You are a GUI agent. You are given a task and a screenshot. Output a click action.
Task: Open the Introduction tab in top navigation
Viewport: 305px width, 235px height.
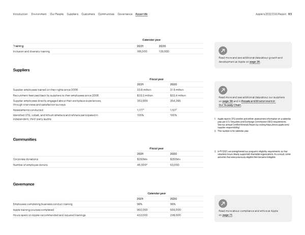(x=20, y=14)
